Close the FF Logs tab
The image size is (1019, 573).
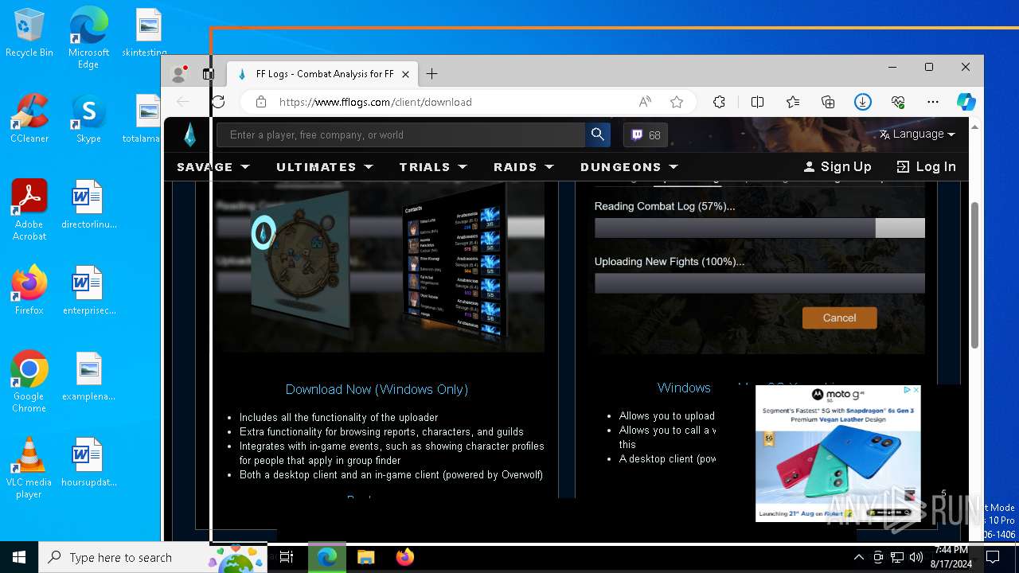pyautogui.click(x=405, y=74)
